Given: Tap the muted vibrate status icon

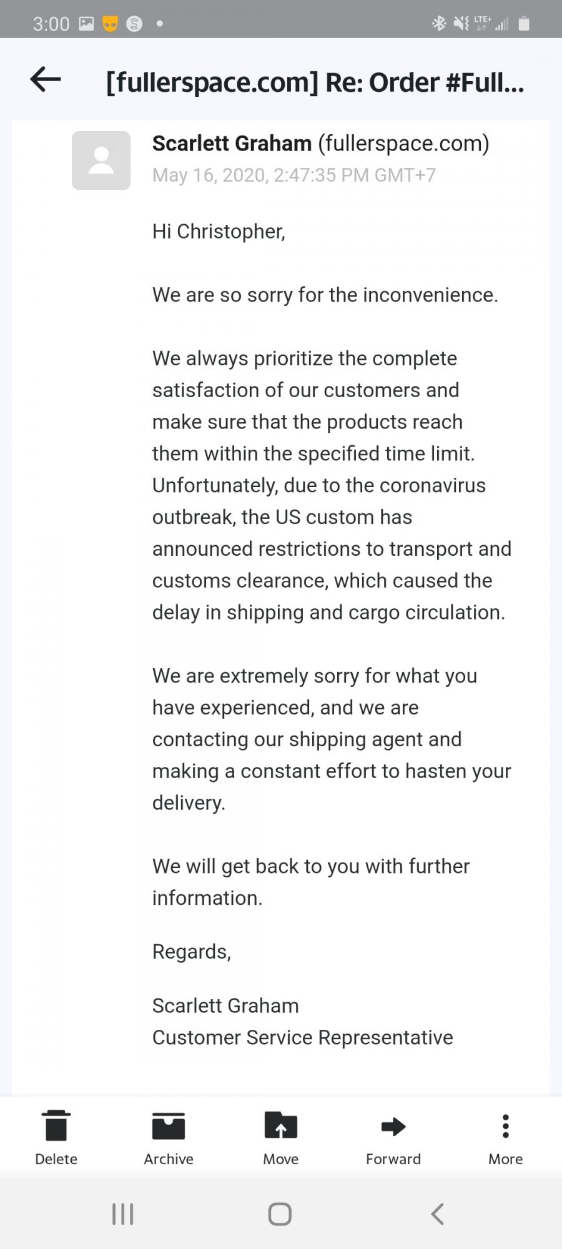Looking at the screenshot, I should coord(461,24).
